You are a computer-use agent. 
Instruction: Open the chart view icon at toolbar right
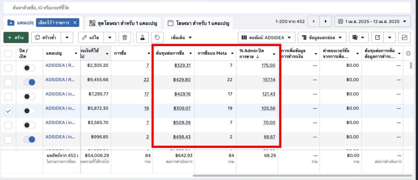click(404, 38)
